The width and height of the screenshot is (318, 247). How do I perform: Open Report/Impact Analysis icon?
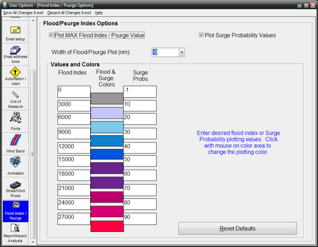pos(15,229)
